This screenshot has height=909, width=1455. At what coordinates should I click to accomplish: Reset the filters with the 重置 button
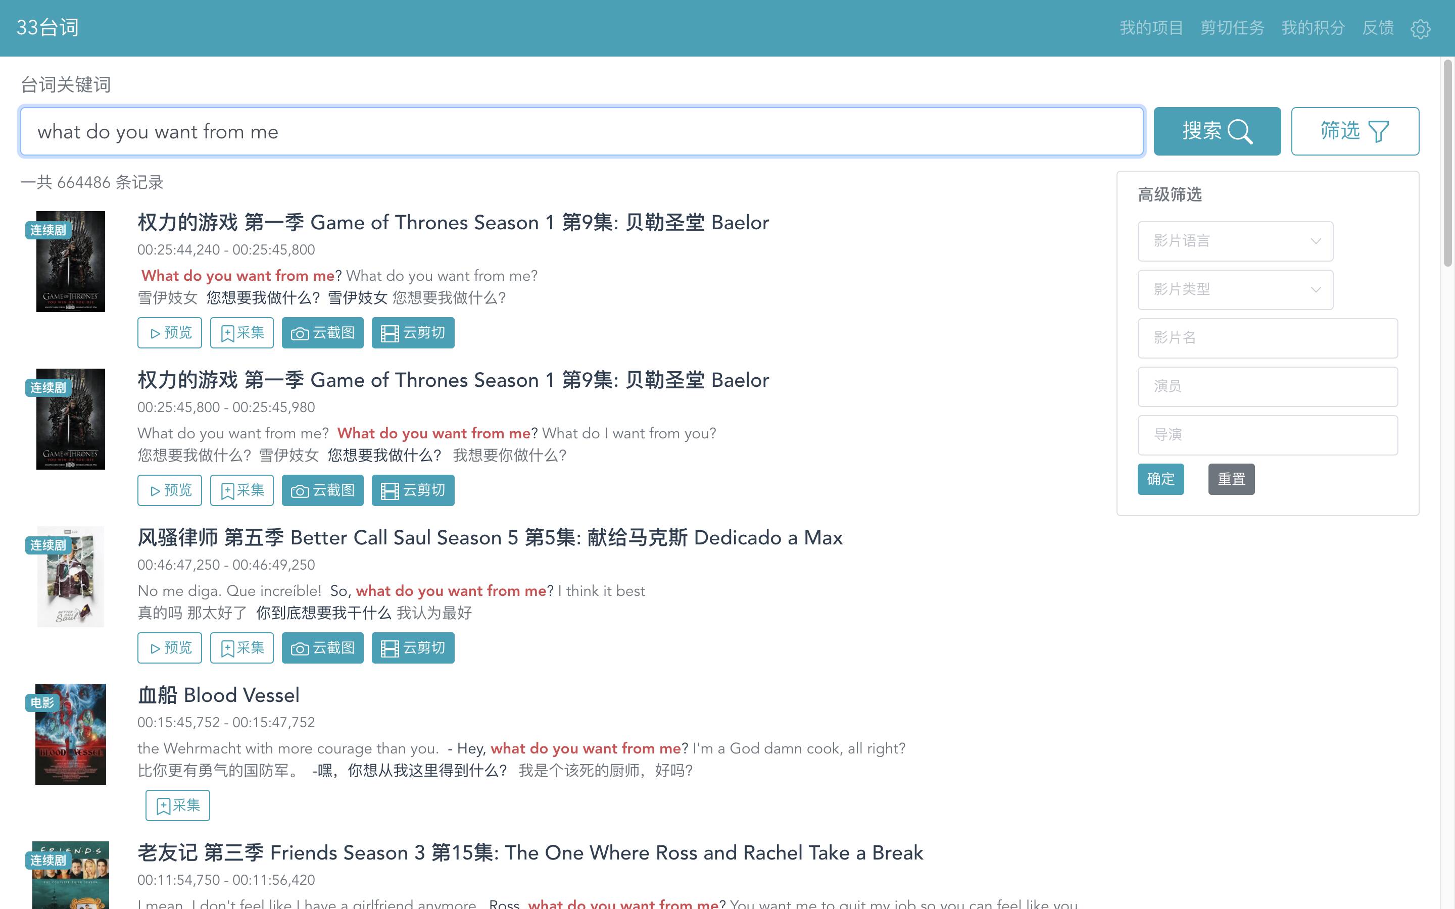pyautogui.click(x=1231, y=479)
